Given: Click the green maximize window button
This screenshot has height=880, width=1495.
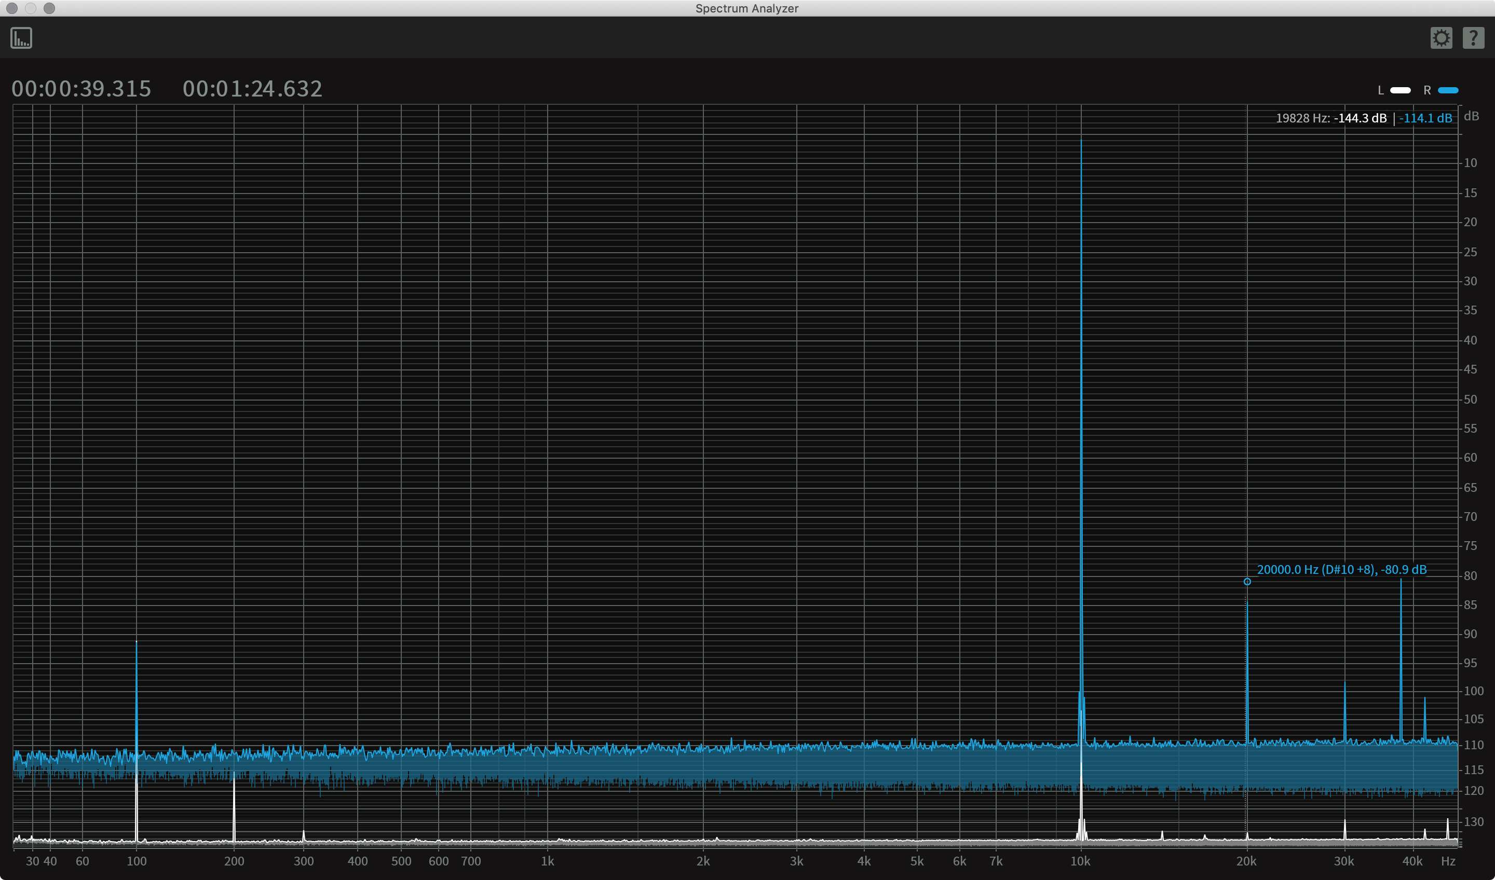Looking at the screenshot, I should click(49, 8).
